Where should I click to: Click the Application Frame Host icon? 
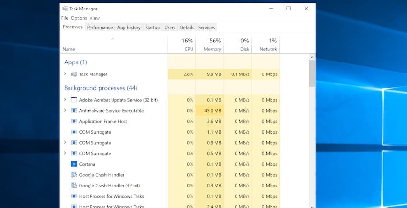tap(74, 121)
